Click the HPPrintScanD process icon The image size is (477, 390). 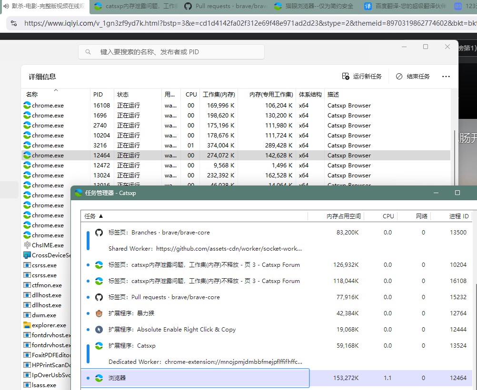[x=27, y=365]
